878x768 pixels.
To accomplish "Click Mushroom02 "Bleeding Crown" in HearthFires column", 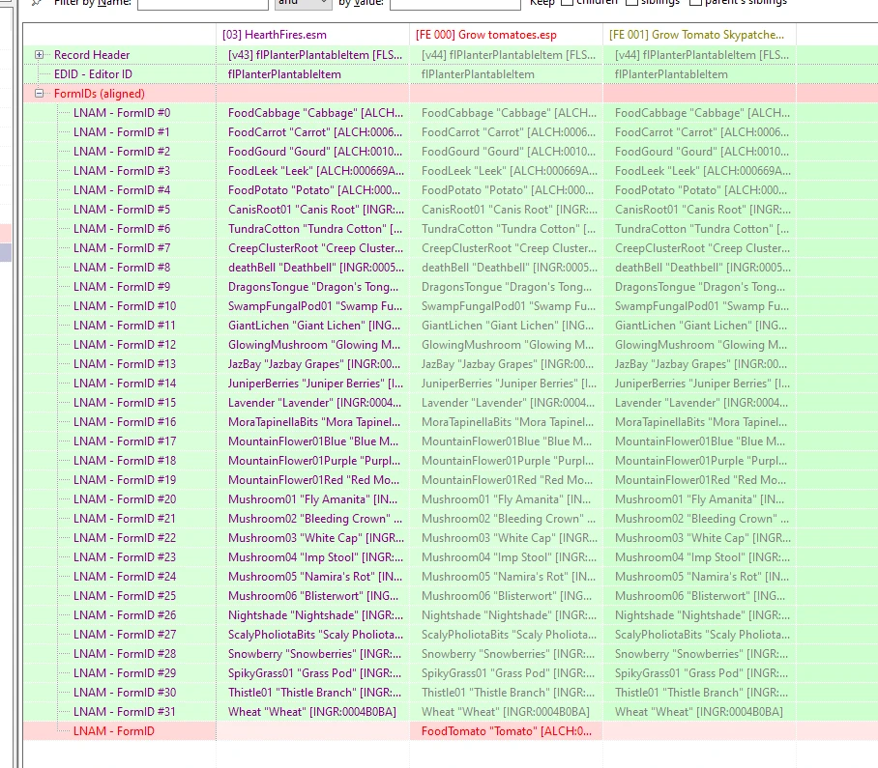I will pyautogui.click(x=314, y=519).
